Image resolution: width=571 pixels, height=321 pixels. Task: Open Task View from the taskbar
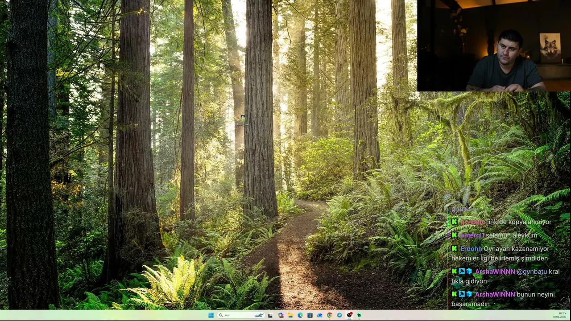pyautogui.click(x=270, y=315)
